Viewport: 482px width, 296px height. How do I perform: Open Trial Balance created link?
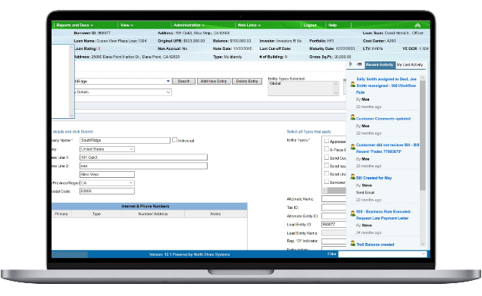click(x=375, y=245)
